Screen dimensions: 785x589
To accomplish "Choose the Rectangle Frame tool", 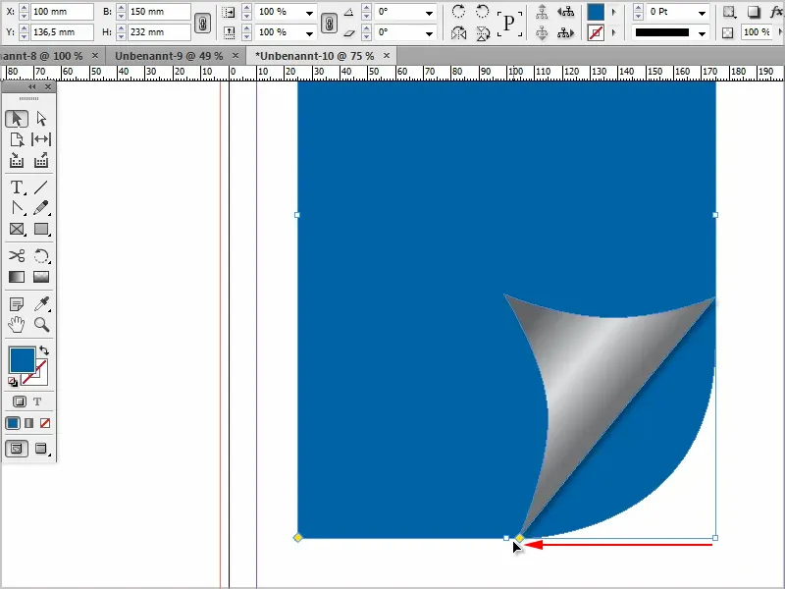I will point(17,230).
